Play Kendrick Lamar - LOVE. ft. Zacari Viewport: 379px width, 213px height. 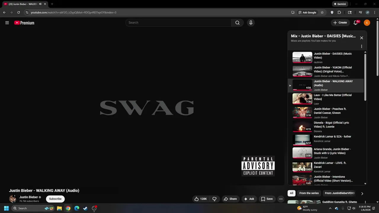coord(326,167)
